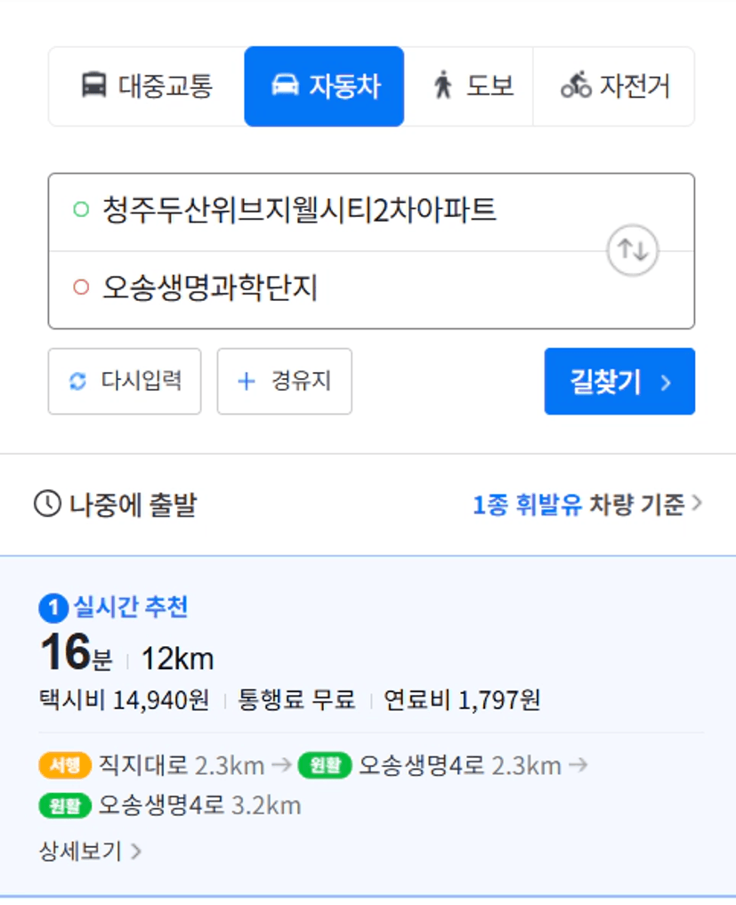Select the 대중교통 tab

tap(147, 86)
